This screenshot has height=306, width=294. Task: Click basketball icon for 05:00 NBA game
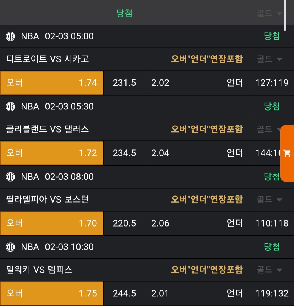click(10, 36)
